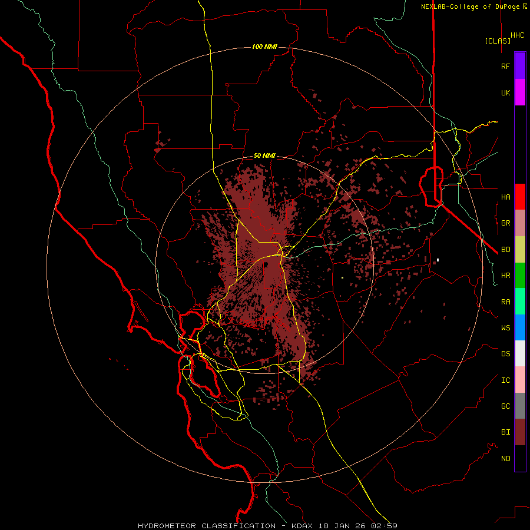Click the HA legend label
The image size is (530, 530).
click(x=505, y=197)
